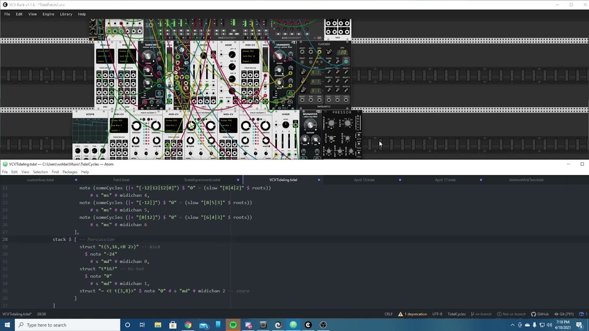Close ScaleExperiments.tidal tab via its modified dot
The width and height of the screenshot is (589, 331).
238,180
